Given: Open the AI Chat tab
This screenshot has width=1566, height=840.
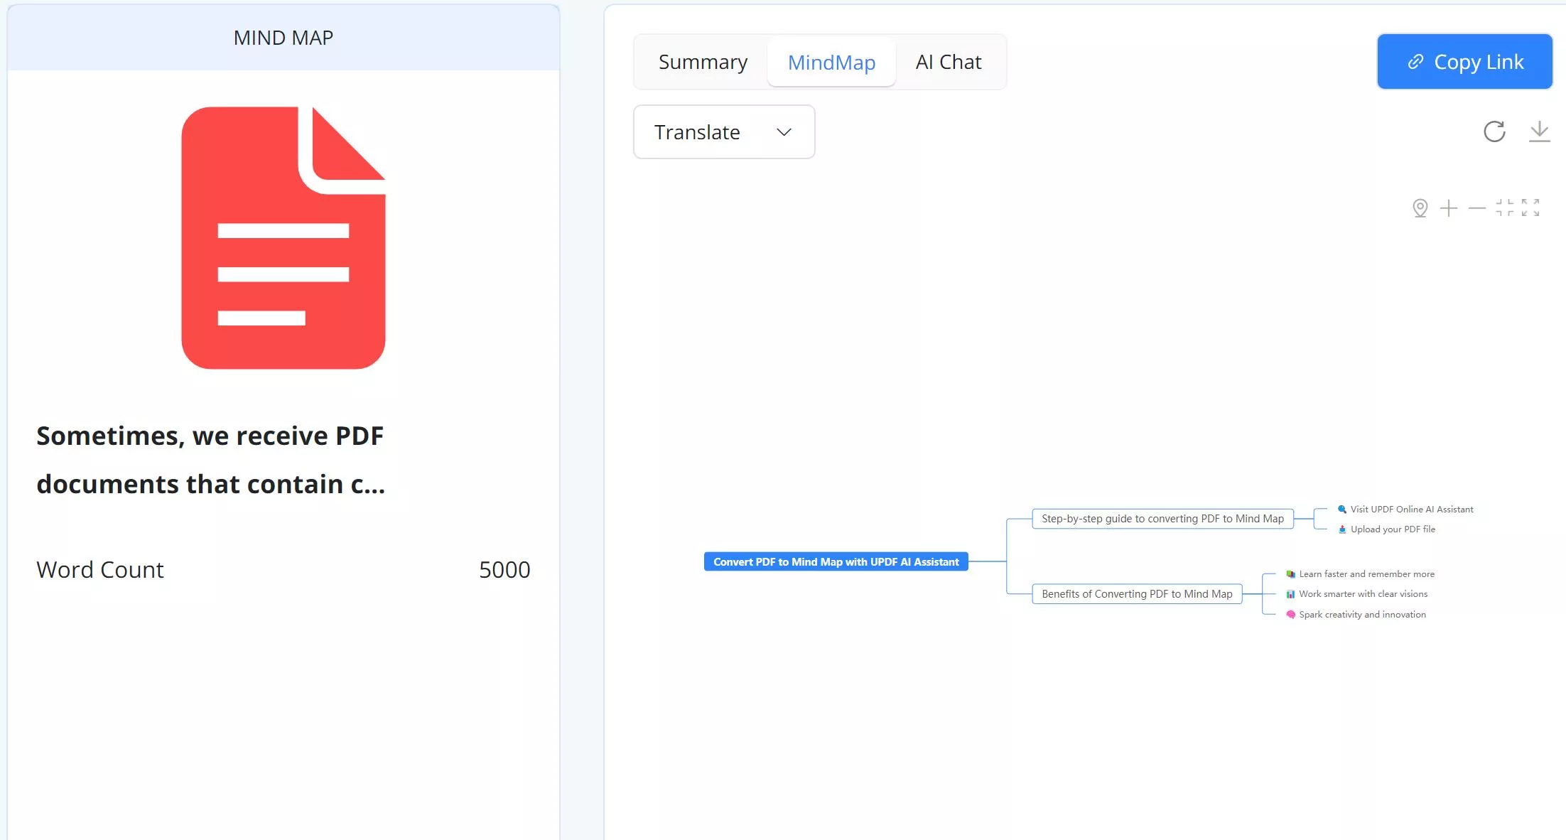Looking at the screenshot, I should tap(949, 62).
